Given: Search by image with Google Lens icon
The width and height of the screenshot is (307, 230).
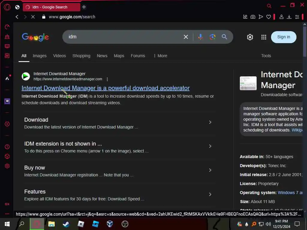Looking at the screenshot, I should click(213, 37).
